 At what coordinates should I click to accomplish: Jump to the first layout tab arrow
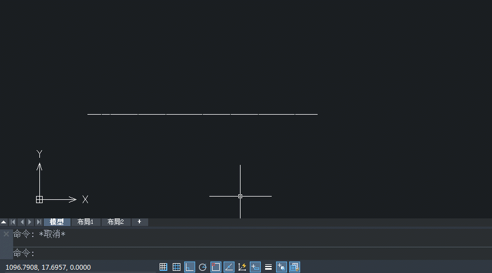coord(13,222)
